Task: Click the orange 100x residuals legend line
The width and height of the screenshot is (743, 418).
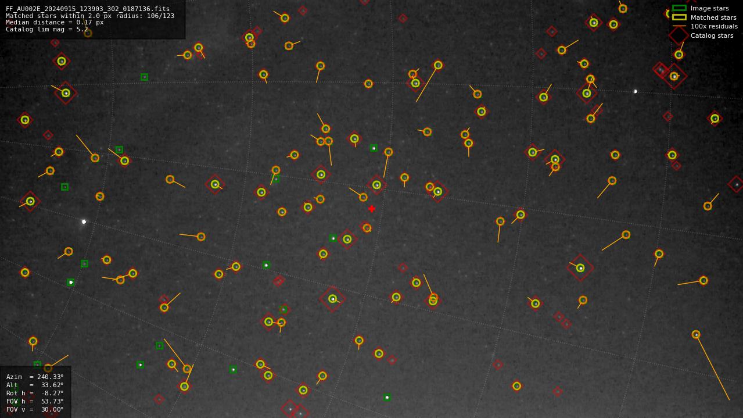Action: point(679,26)
